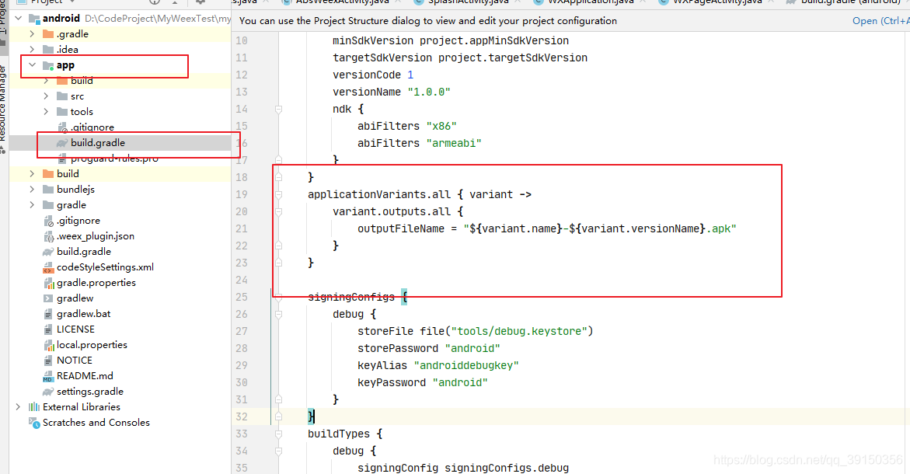Click the tools folder icon
This screenshot has height=474, width=910.
[x=62, y=112]
